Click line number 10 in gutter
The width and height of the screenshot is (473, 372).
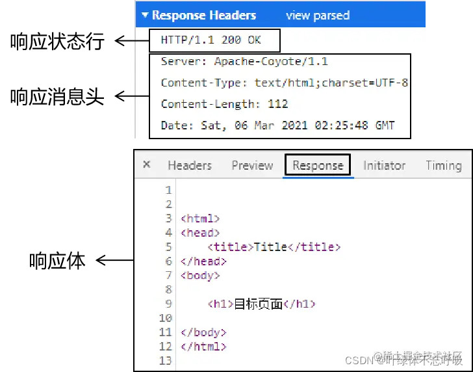tap(165, 318)
